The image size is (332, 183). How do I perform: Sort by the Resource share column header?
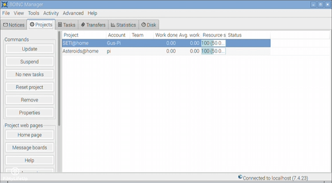pos(214,35)
